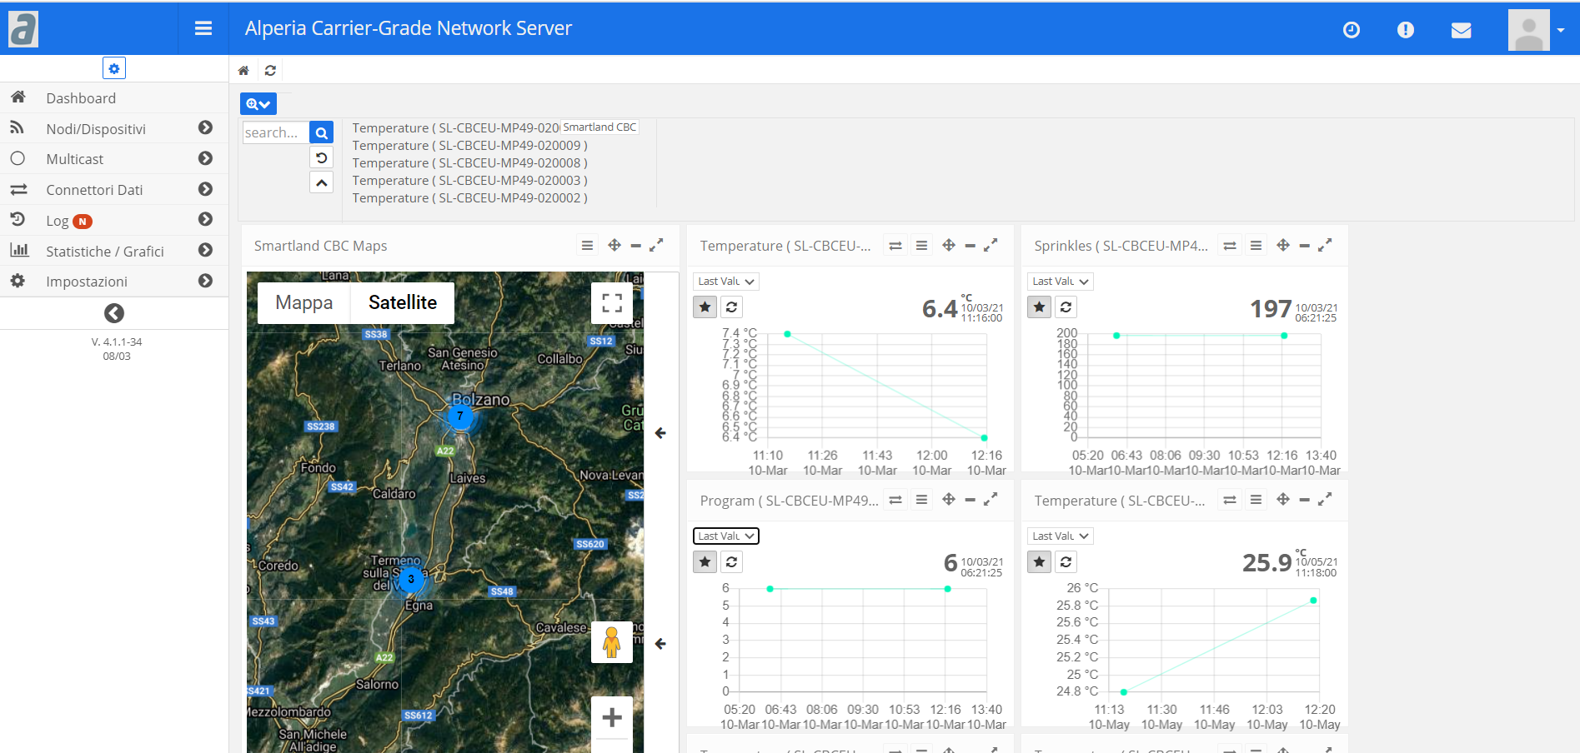This screenshot has width=1580, height=753.
Task: Refresh the lower Temperature widget chart
Action: tap(1066, 561)
